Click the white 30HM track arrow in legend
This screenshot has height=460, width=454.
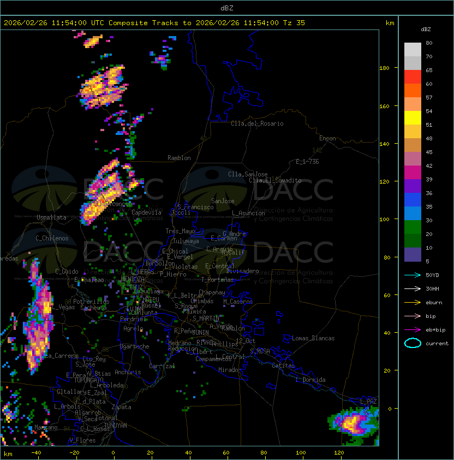(x=413, y=288)
